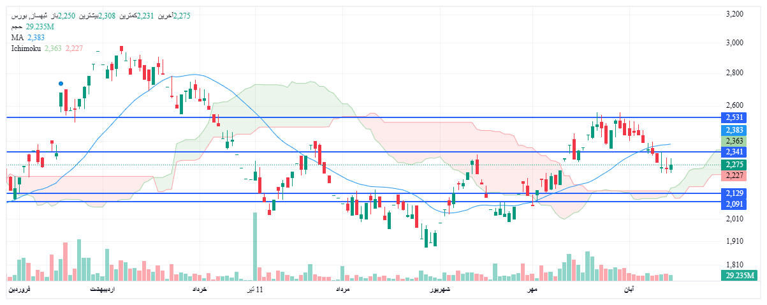Select the Ichimoku indicator legend label
The width and height of the screenshot is (767, 305).
click(x=26, y=48)
